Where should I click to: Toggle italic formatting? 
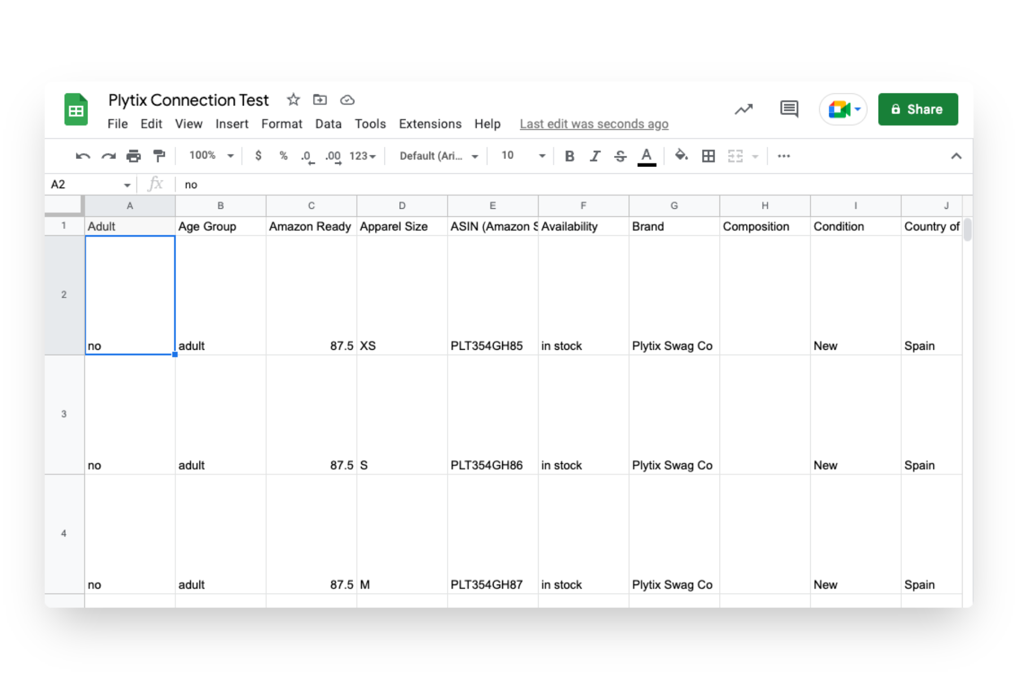coord(595,156)
